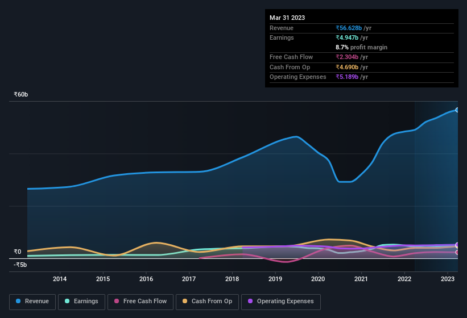Click the Mar 31 2023 tooltip date
Image resolution: width=467 pixels, height=318 pixels.
pyautogui.click(x=287, y=18)
